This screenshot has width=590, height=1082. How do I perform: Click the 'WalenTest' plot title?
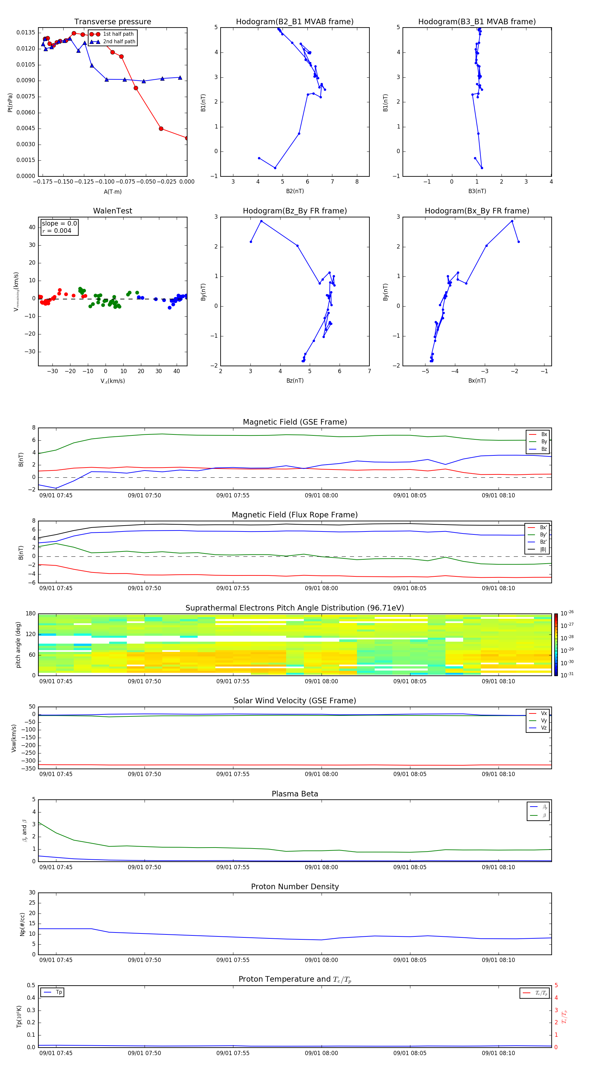(x=112, y=211)
